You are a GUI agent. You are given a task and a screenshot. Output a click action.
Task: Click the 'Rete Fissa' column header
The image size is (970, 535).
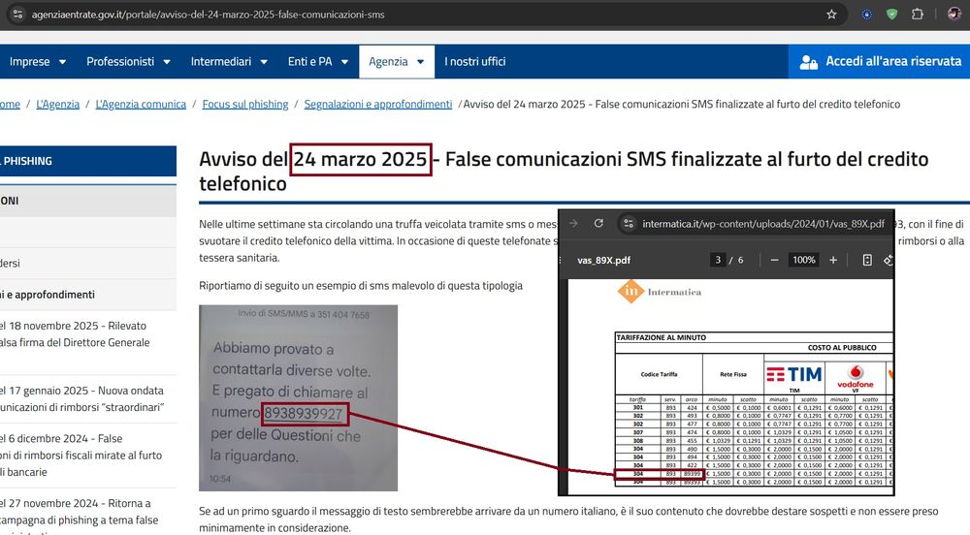(x=733, y=374)
